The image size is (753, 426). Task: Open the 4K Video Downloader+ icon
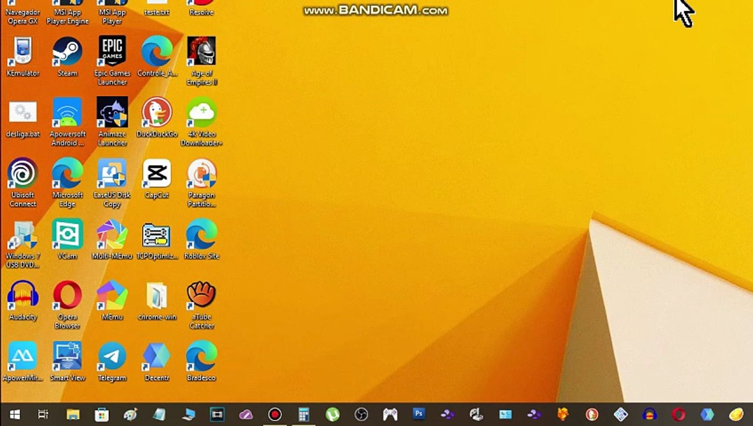(201, 122)
